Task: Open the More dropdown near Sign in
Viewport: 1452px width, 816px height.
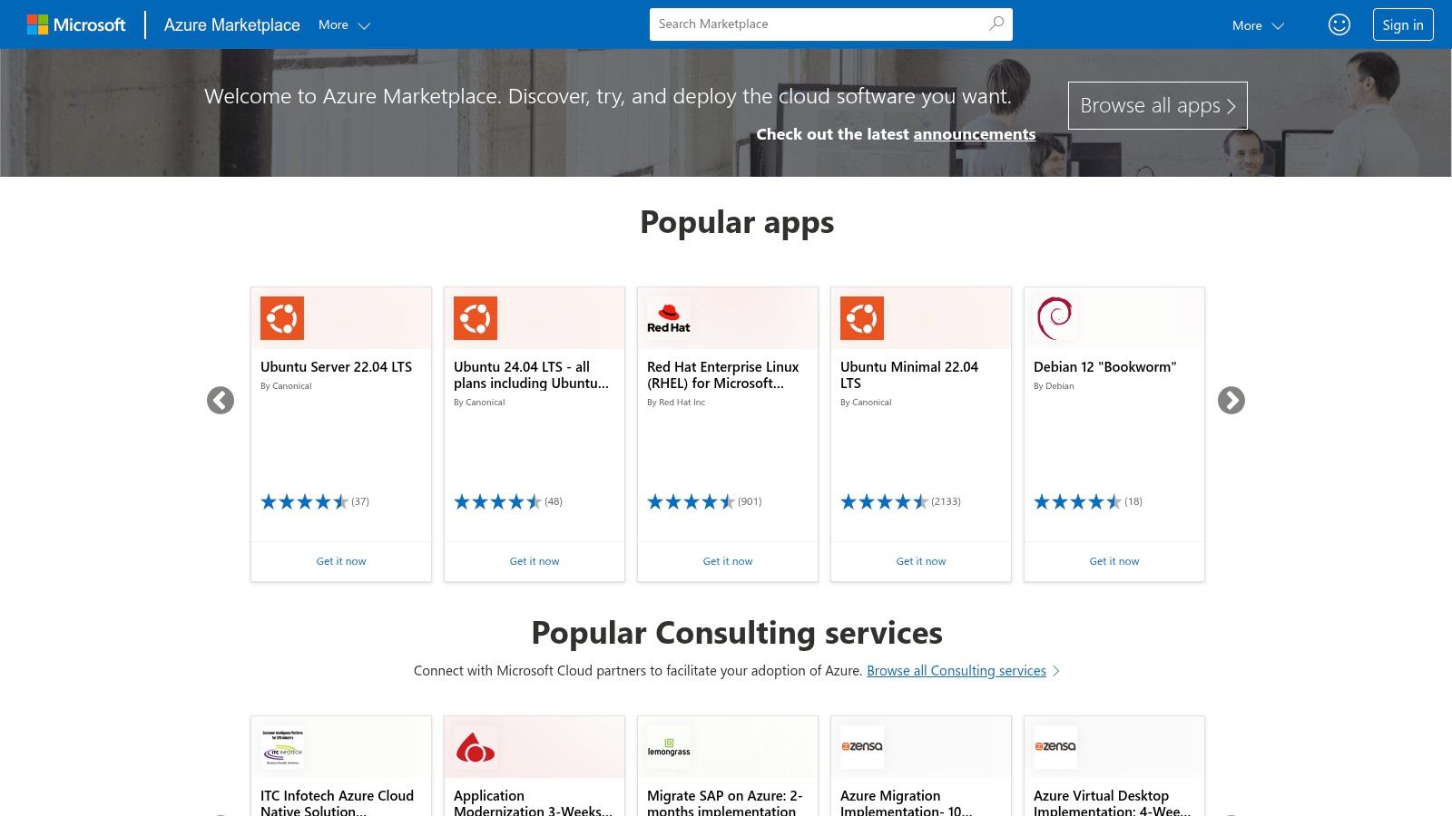Action: click(x=1257, y=25)
